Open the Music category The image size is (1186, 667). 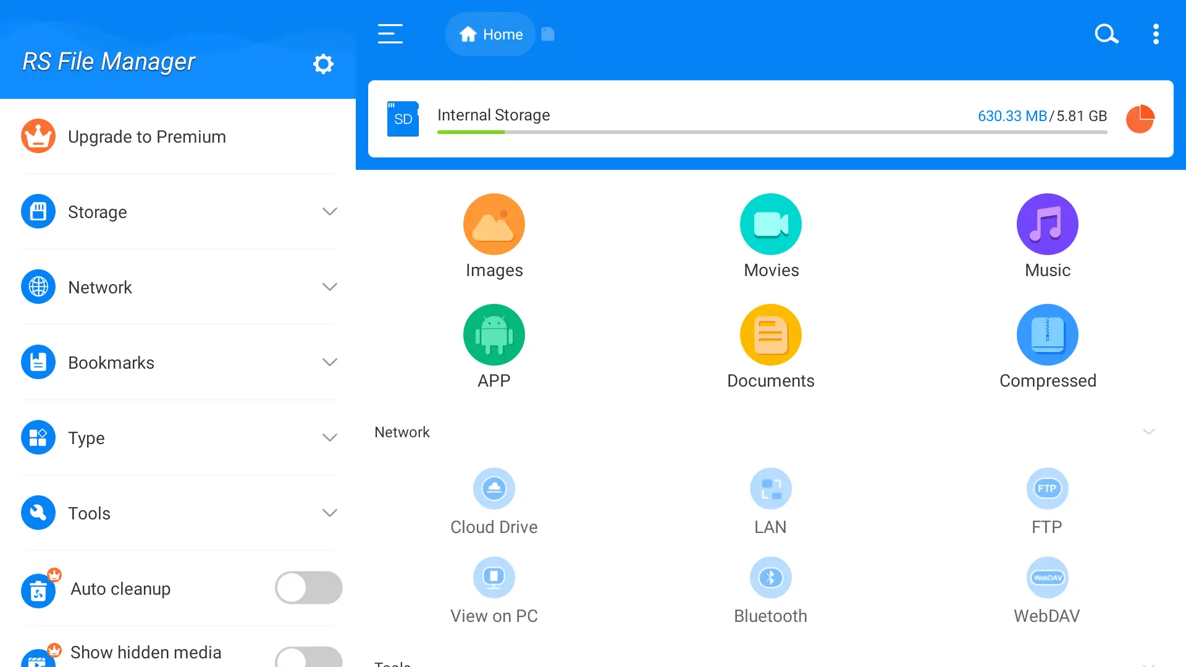coord(1046,236)
